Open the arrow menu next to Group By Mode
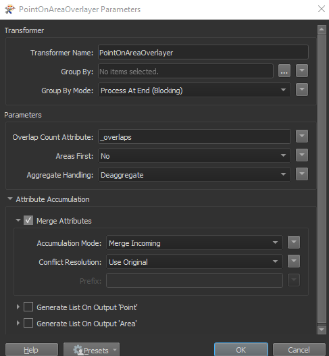 pyautogui.click(x=302, y=90)
